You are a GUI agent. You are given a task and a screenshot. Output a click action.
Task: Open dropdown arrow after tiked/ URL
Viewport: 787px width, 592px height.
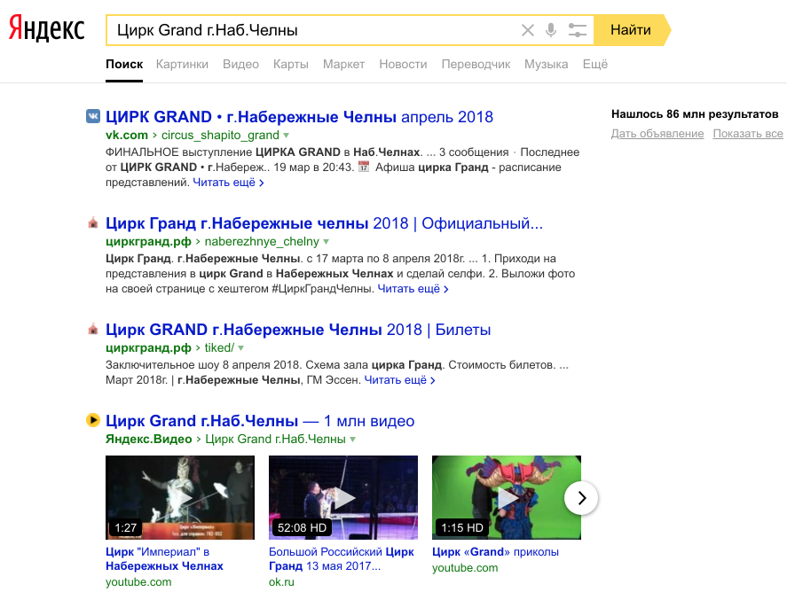coord(240,348)
